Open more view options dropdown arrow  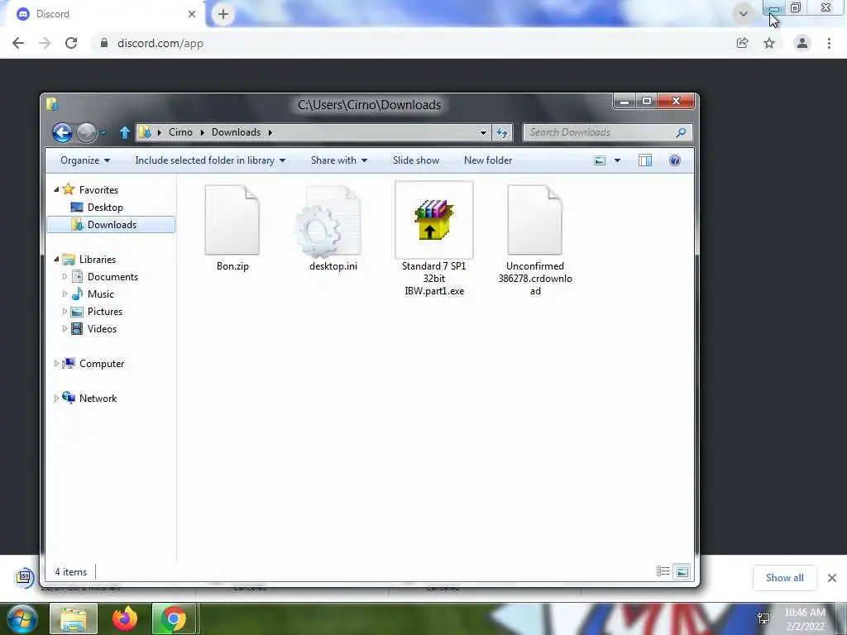click(617, 160)
